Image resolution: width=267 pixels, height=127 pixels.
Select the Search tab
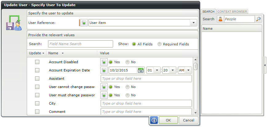point(208,12)
